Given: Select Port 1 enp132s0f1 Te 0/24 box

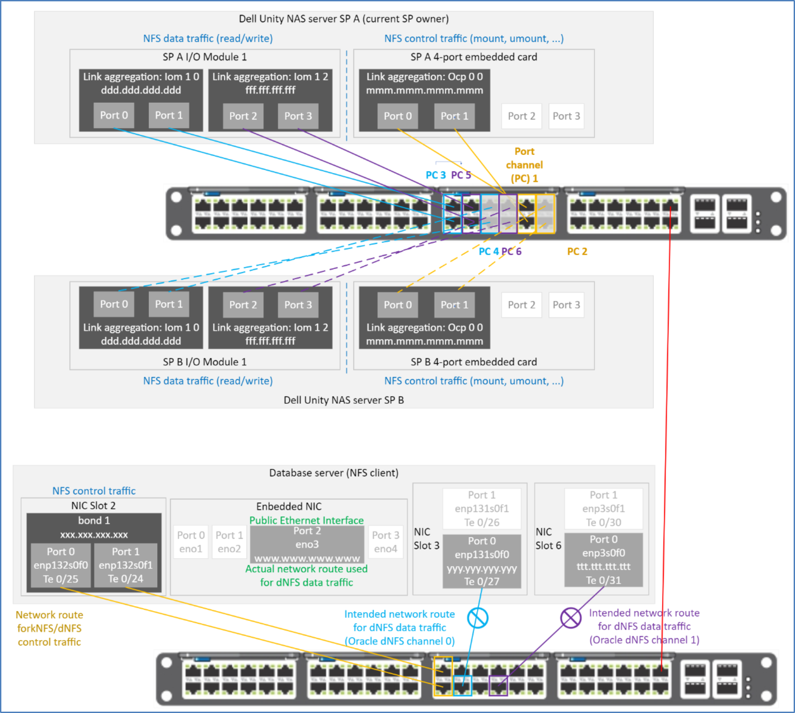Looking at the screenshot, I should coord(126,565).
